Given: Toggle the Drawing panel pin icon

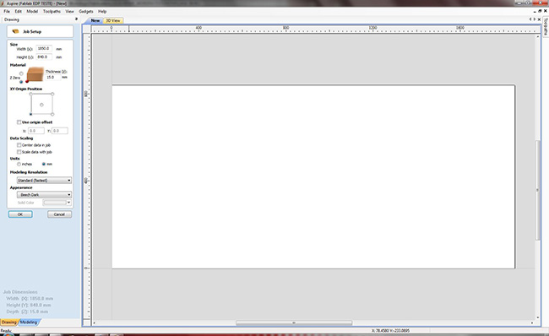Looking at the screenshot, I should pos(76,19).
